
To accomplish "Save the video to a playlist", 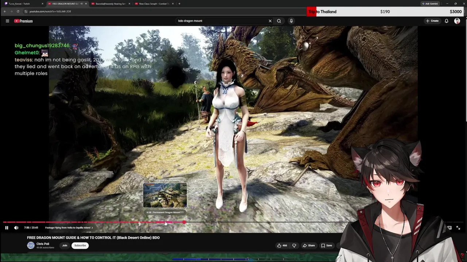I will (x=327, y=246).
